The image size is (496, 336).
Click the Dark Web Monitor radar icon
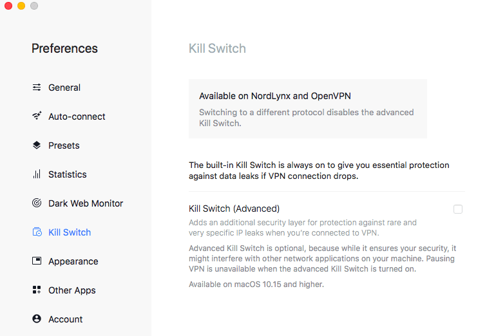(x=37, y=203)
